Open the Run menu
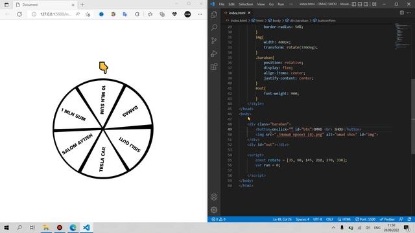The image size is (415, 233). (281, 5)
